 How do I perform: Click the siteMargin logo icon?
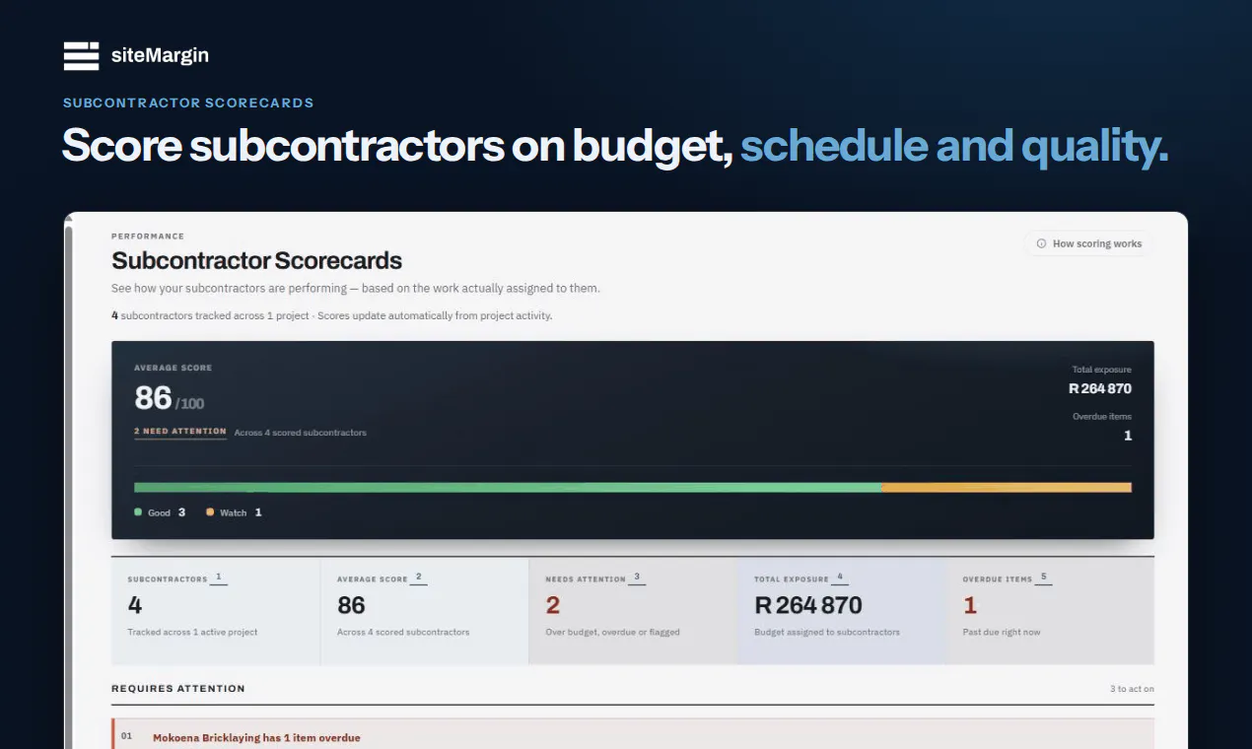pyautogui.click(x=81, y=56)
